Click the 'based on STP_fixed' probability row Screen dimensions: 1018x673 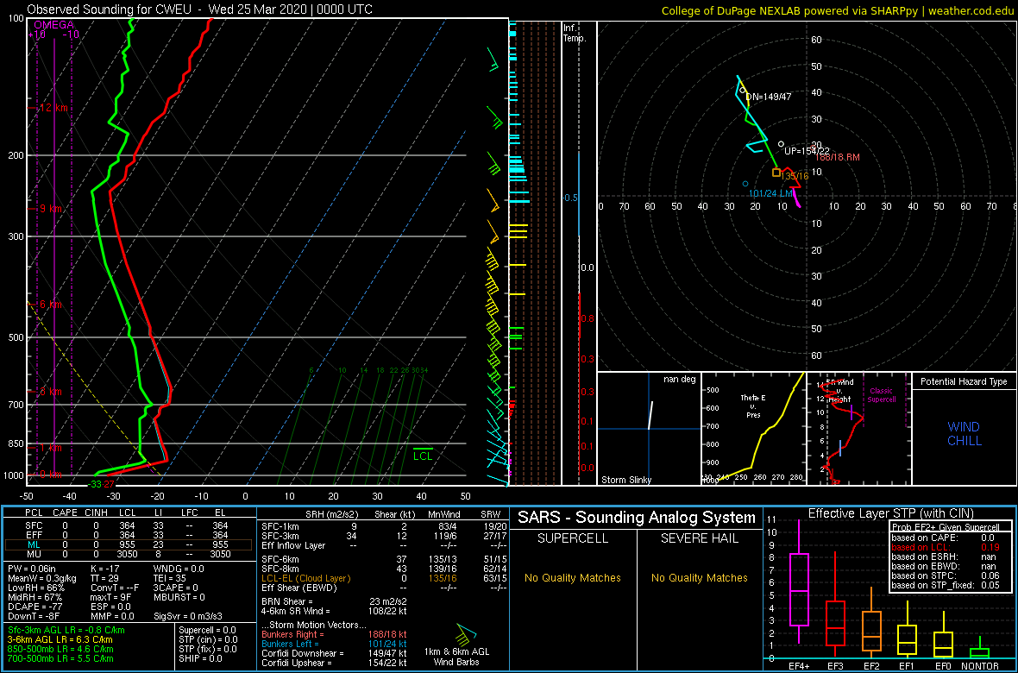(947, 584)
